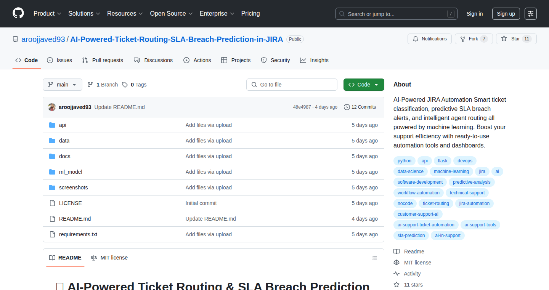Click the Sign up button

click(x=506, y=14)
